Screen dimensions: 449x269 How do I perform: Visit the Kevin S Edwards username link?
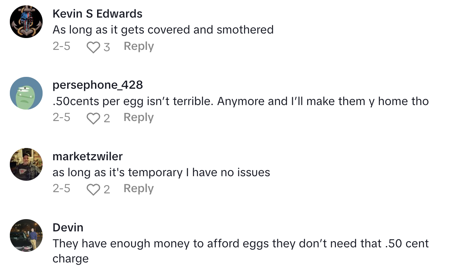[98, 14]
